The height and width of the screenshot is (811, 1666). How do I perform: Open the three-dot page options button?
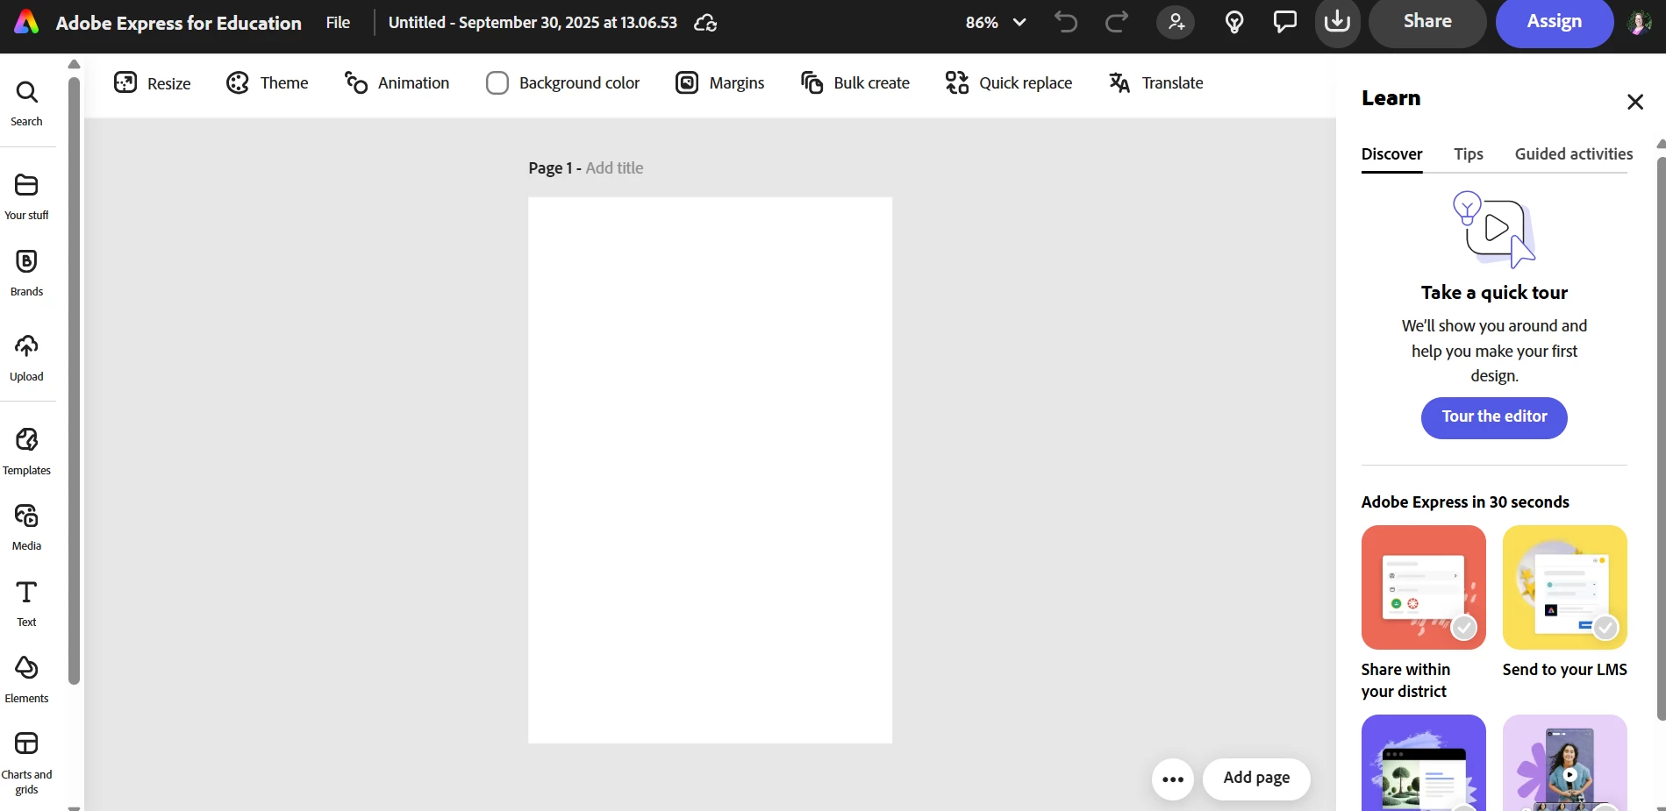point(1173,779)
